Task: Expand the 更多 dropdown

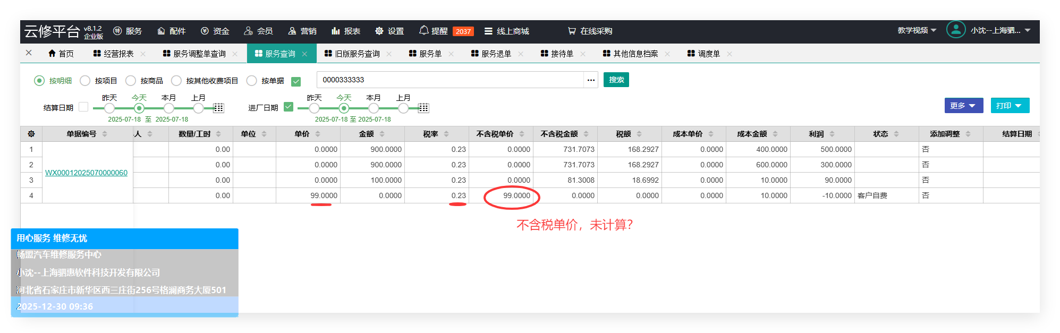Action: [x=963, y=106]
